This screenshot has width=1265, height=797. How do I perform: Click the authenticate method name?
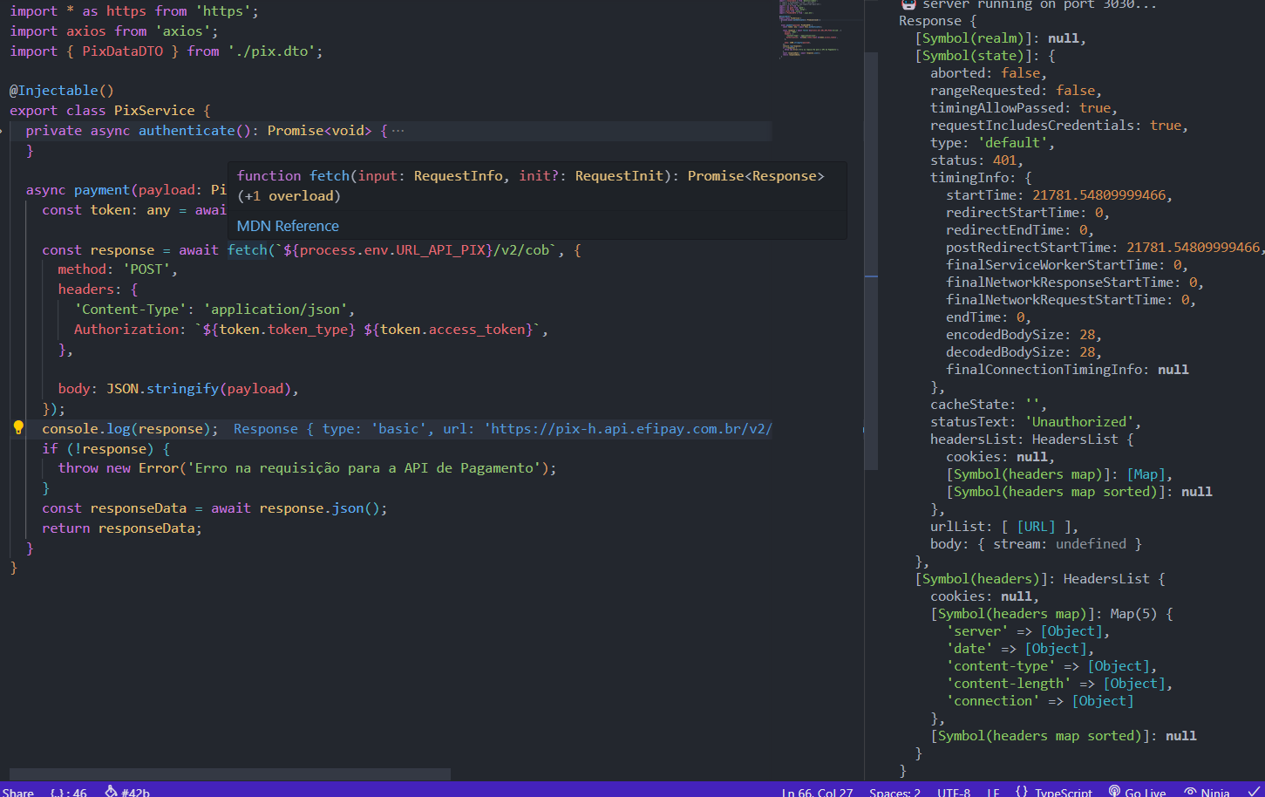(x=187, y=131)
